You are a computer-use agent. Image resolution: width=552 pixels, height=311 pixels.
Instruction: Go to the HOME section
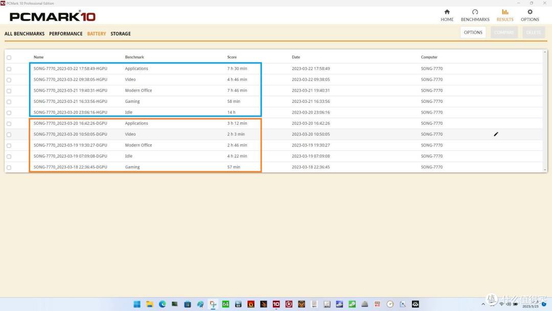click(x=447, y=15)
